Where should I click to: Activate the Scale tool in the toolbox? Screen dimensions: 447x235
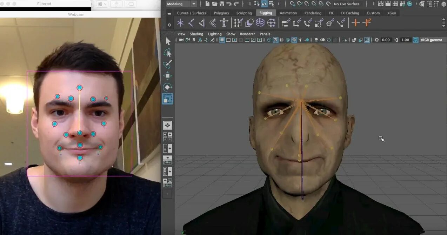click(168, 99)
